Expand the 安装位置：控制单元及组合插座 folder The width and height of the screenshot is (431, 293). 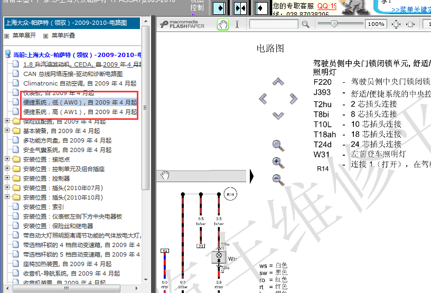tap(7, 168)
